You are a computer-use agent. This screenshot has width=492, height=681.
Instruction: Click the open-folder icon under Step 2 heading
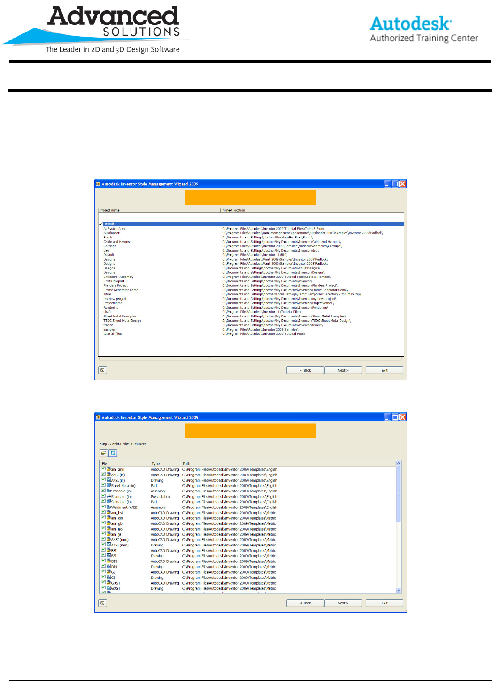[104, 453]
